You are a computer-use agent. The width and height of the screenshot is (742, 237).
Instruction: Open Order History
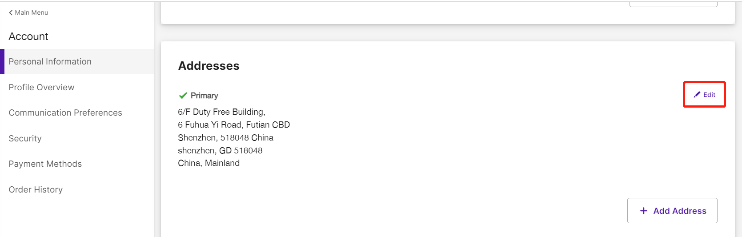coord(36,189)
